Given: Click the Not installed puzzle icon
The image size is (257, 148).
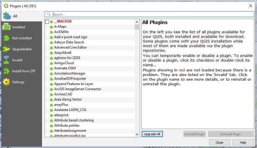Looking at the screenshot, I should [6, 38].
